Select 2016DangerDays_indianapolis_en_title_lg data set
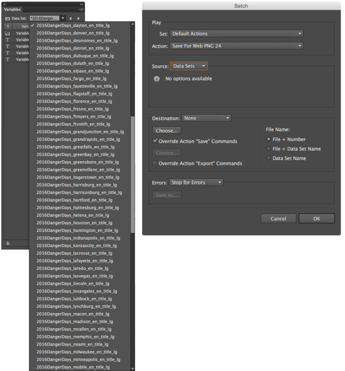 click(78, 238)
